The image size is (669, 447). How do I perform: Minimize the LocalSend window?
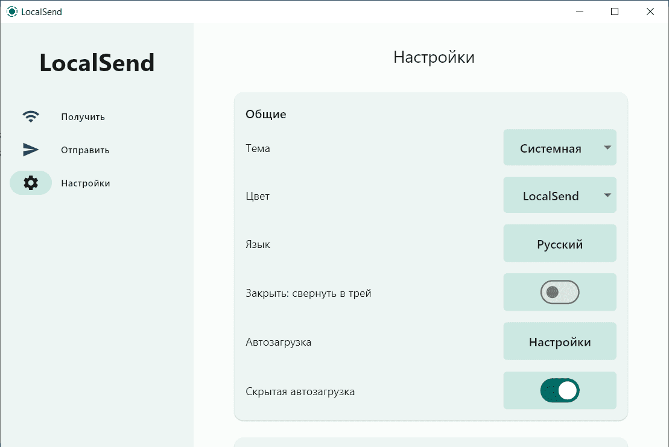pyautogui.click(x=580, y=11)
